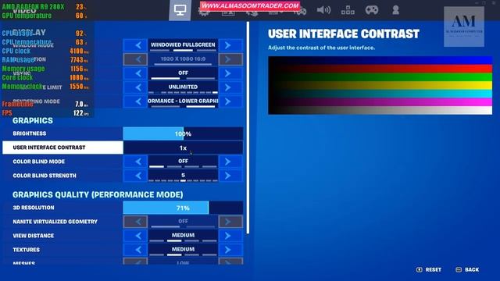Decrease Color Blind Strength with left arrow
Viewport: 500px width, 281px height.
(135, 176)
